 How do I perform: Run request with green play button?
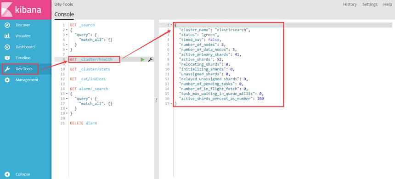[x=142, y=59]
